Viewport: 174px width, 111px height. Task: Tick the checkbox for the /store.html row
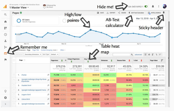(14, 99)
